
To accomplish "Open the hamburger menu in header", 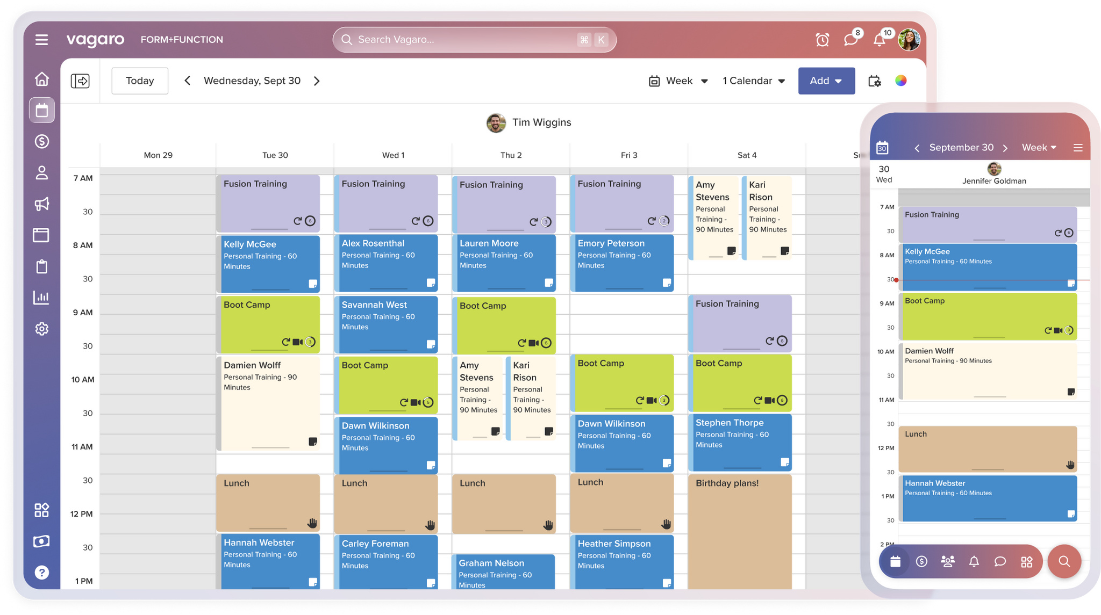I will click(41, 40).
